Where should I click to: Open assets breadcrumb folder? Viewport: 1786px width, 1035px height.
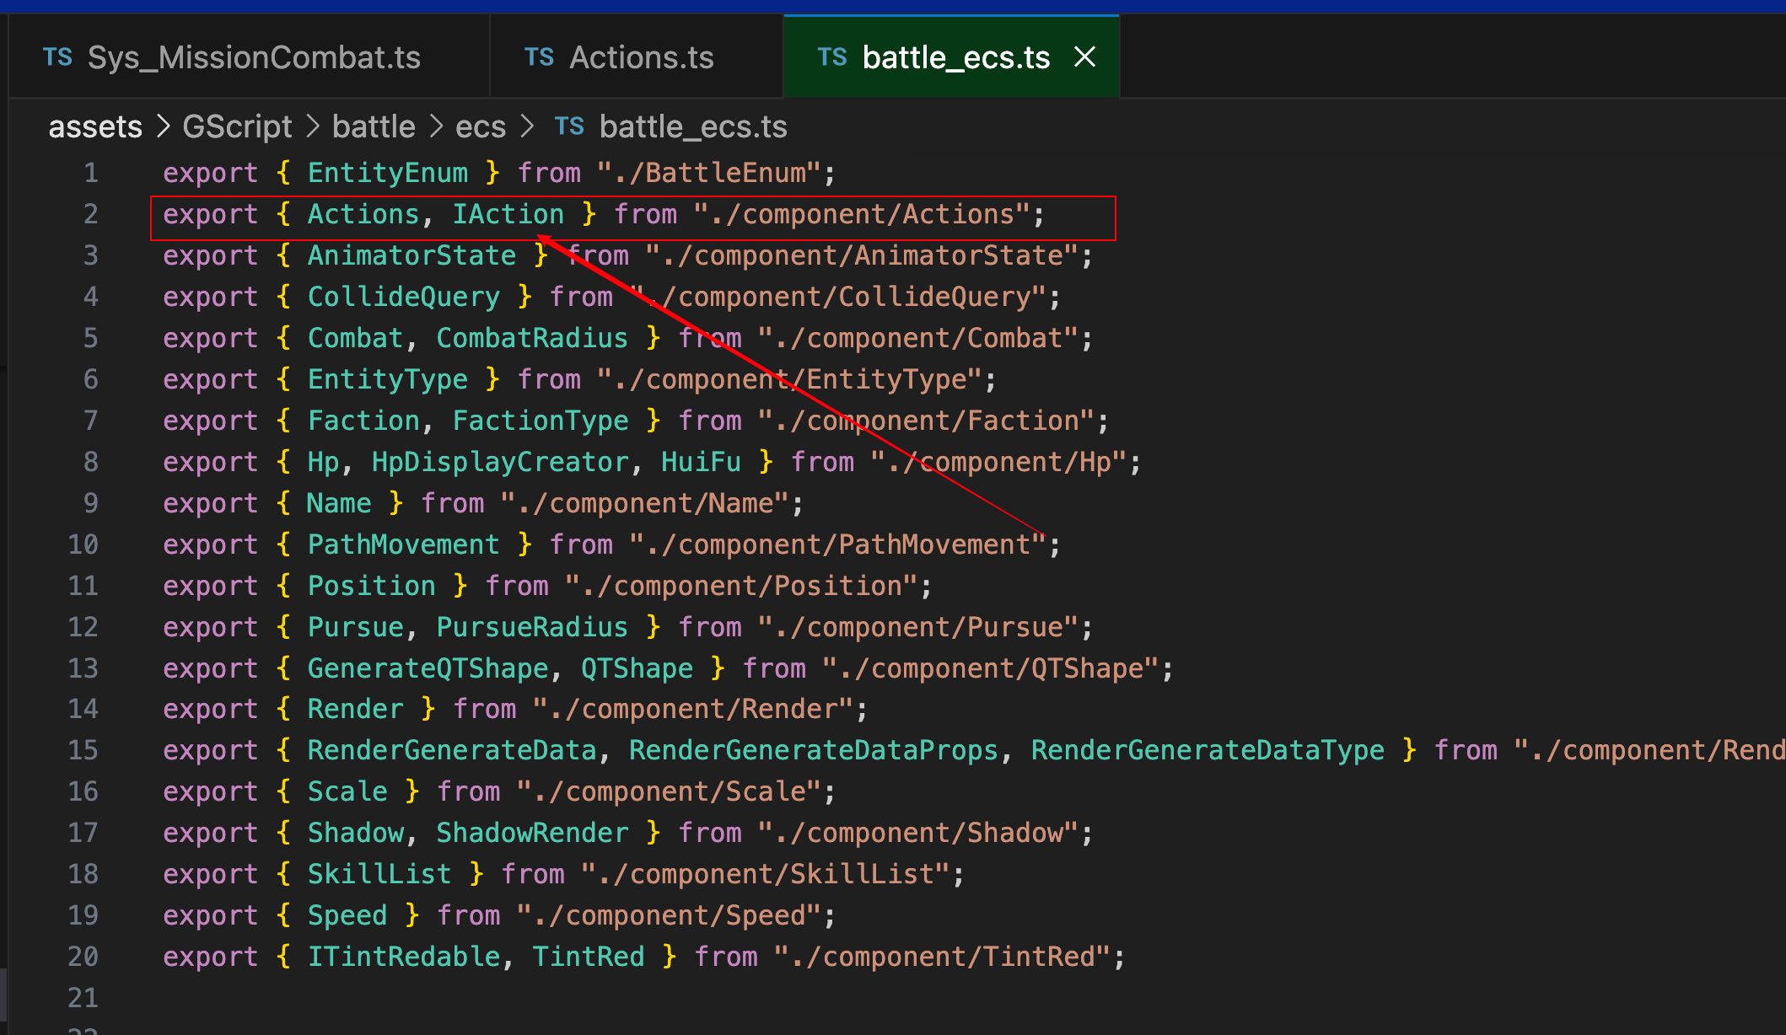(95, 126)
